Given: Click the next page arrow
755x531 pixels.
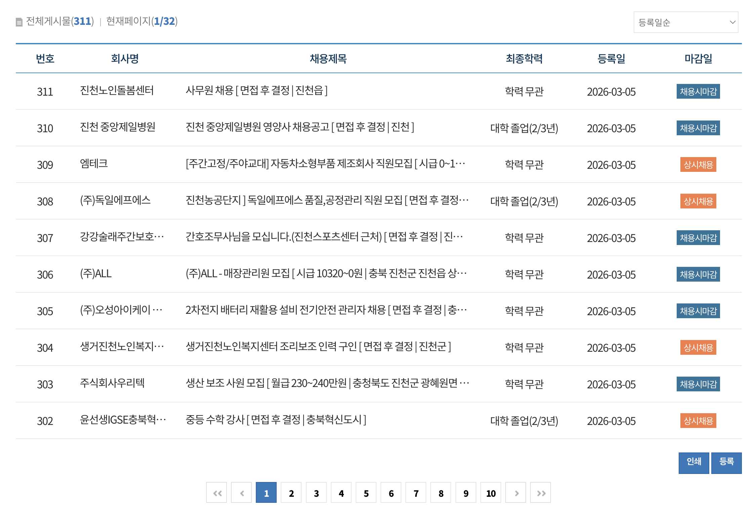Looking at the screenshot, I should coord(516,493).
